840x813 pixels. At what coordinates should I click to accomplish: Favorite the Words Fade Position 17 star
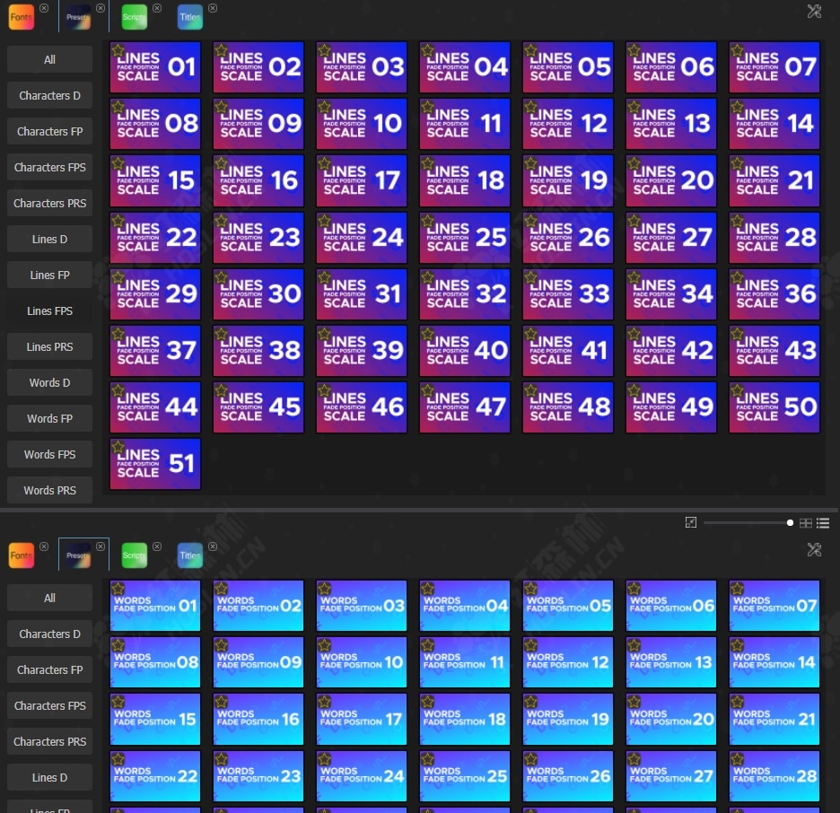pos(324,702)
